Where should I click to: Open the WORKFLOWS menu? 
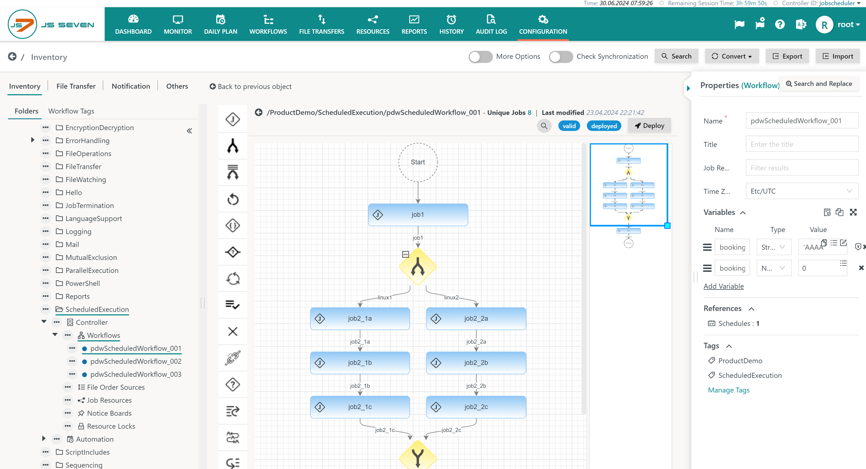pos(268,25)
